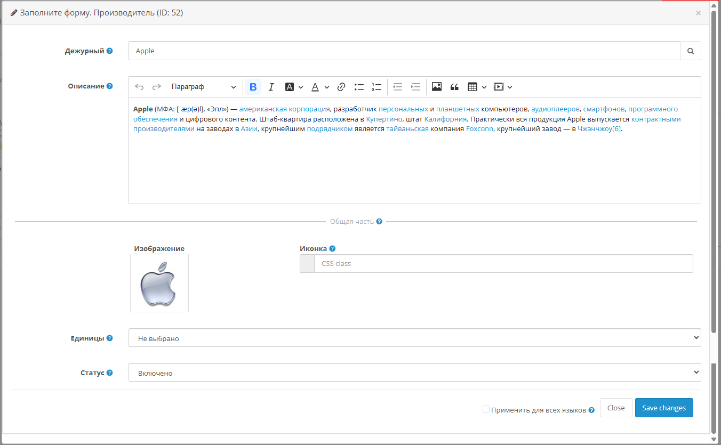721x445 pixels.
Task: Show help for Иконка field
Action: 332,248
